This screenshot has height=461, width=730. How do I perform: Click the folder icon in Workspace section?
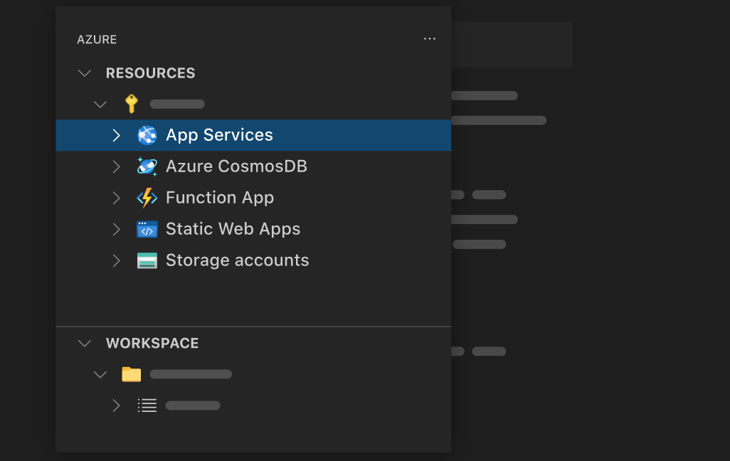131,374
